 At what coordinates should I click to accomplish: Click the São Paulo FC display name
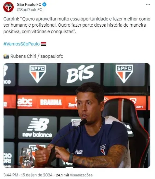click(29, 5)
